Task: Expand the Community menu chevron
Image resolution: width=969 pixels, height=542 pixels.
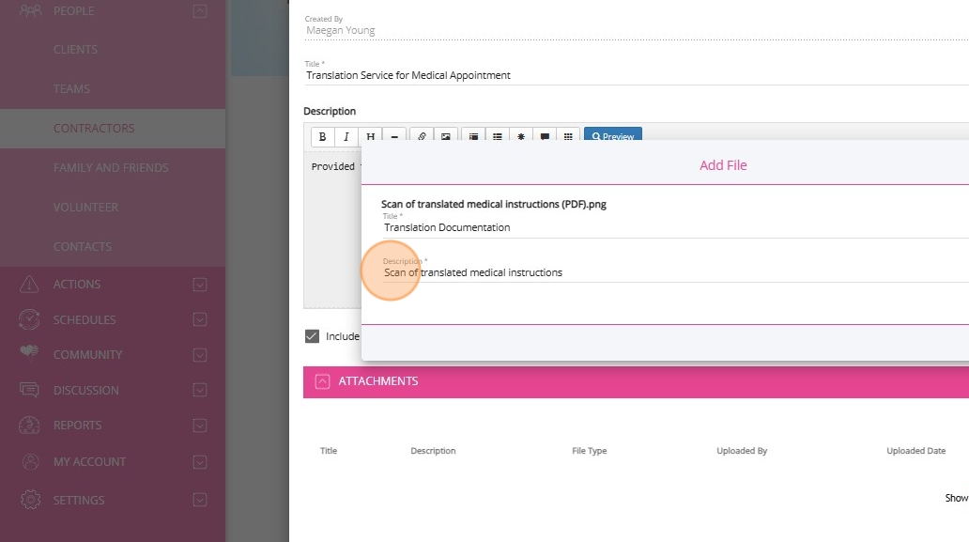Action: (x=200, y=355)
